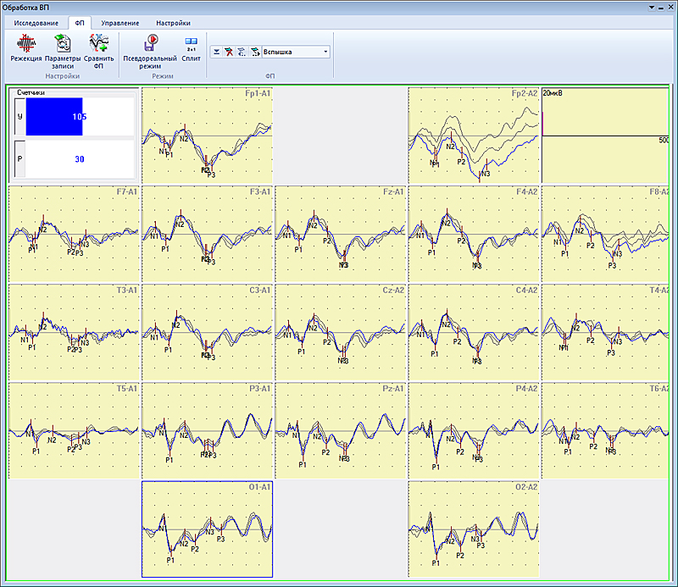678x587 pixels.
Task: Click the blue У counter bar
Action: (54, 117)
